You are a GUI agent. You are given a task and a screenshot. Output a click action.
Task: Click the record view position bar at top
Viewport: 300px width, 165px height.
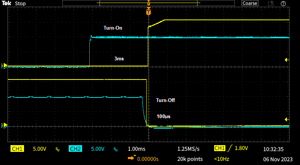coord(148,3)
